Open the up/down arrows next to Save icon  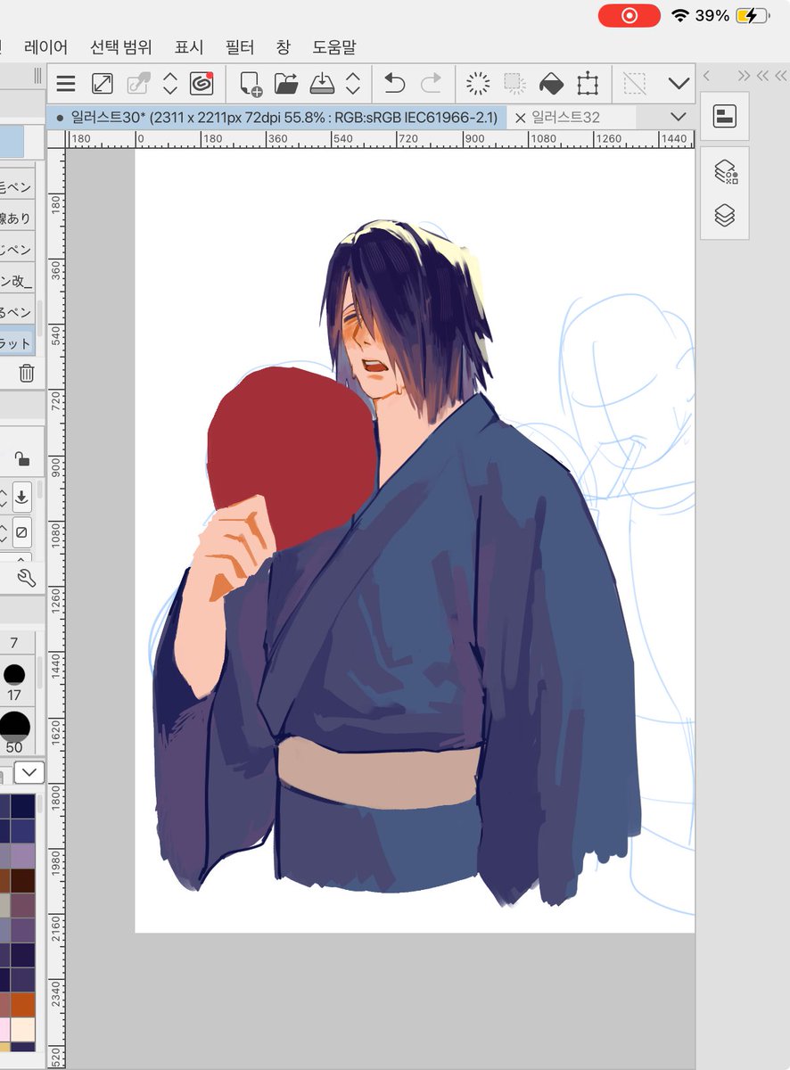point(353,84)
